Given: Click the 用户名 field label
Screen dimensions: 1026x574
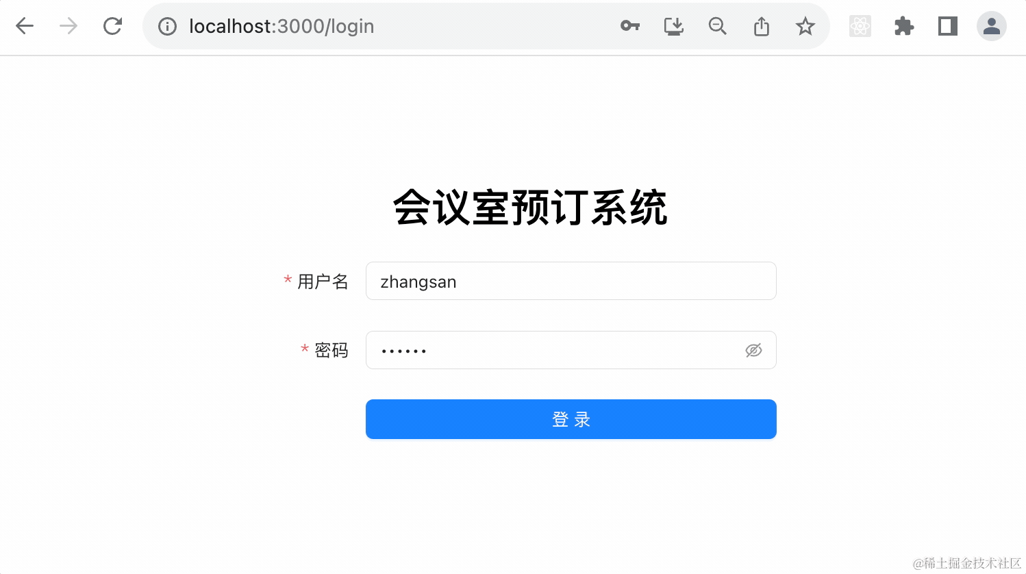Looking at the screenshot, I should (x=323, y=282).
